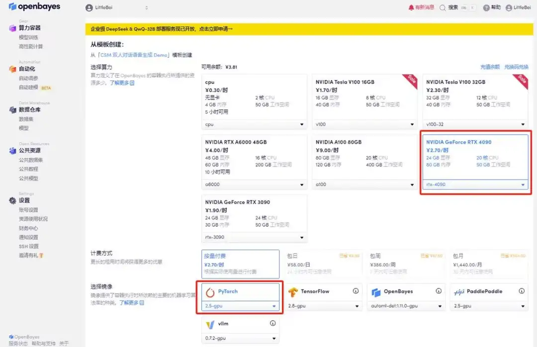
Task: Click the search magnifier icon
Action: pyautogui.click(x=443, y=8)
